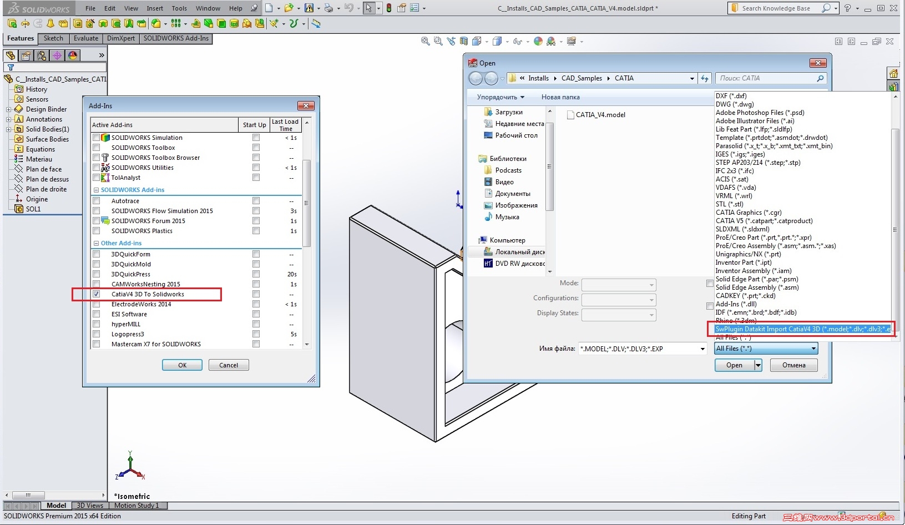The height and width of the screenshot is (525, 905).
Task: Enable the Autotrace add-in checkbox
Action: pyautogui.click(x=97, y=201)
